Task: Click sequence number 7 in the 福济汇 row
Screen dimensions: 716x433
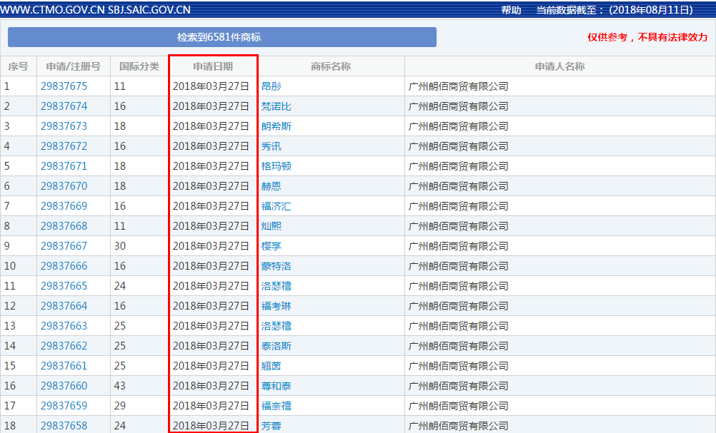Action: (7, 206)
